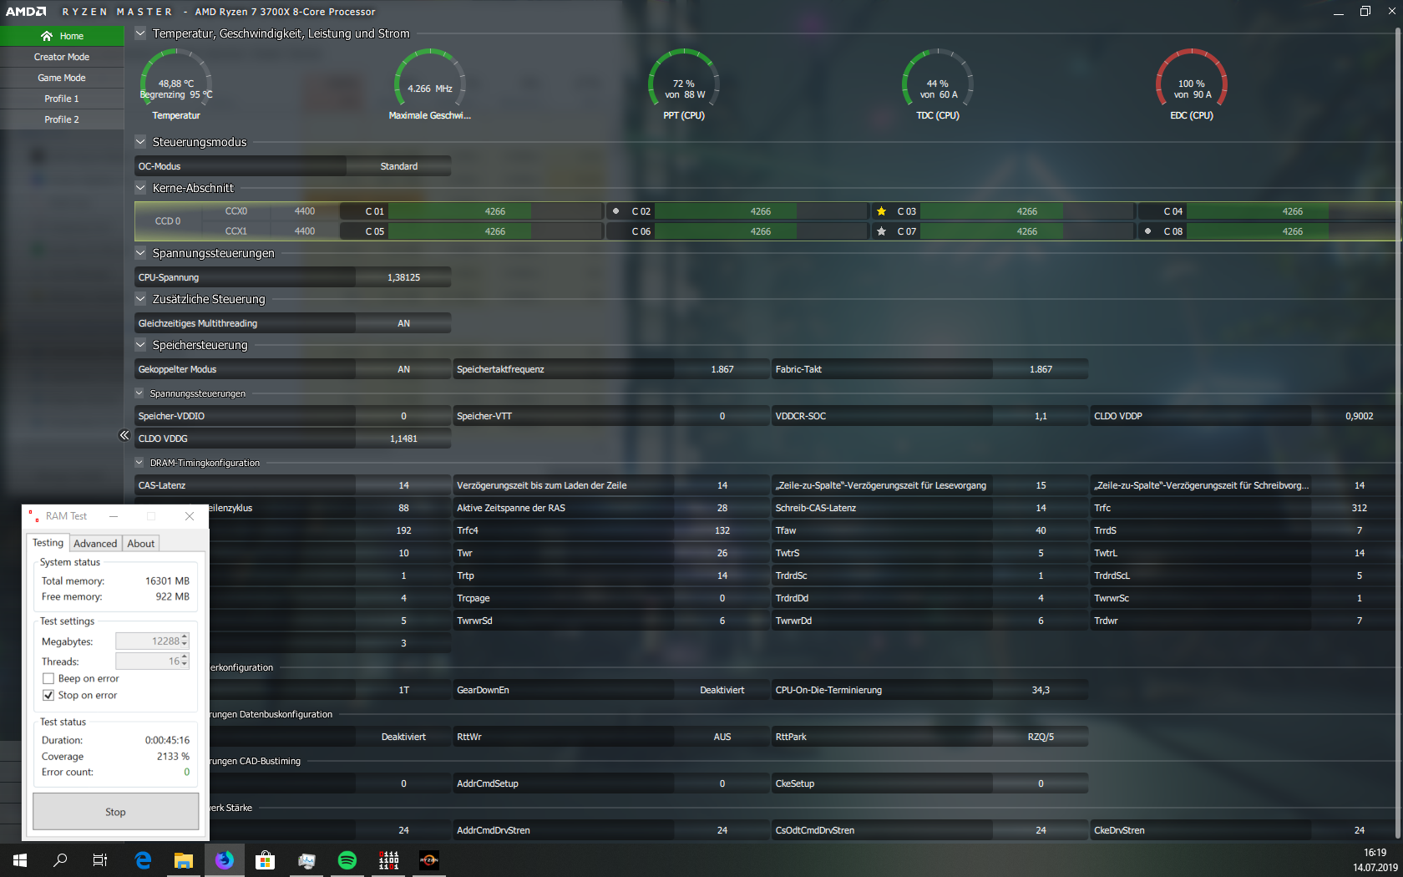Switch to Firefox in taskbar
The image size is (1403, 877).
pyautogui.click(x=225, y=859)
